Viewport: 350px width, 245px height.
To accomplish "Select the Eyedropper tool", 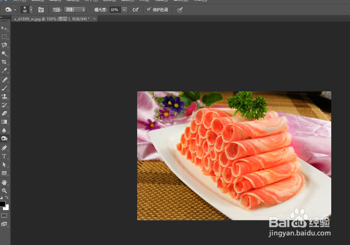I will (4, 71).
